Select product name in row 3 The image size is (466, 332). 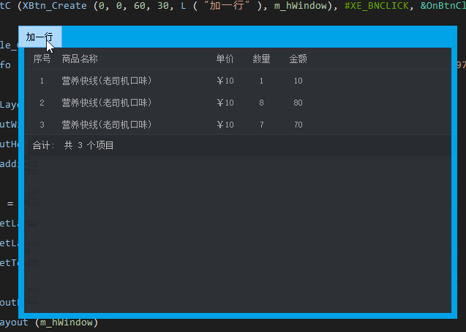(107, 125)
